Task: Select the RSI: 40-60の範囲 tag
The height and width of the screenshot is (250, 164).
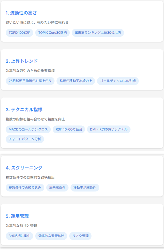Action: point(69,129)
